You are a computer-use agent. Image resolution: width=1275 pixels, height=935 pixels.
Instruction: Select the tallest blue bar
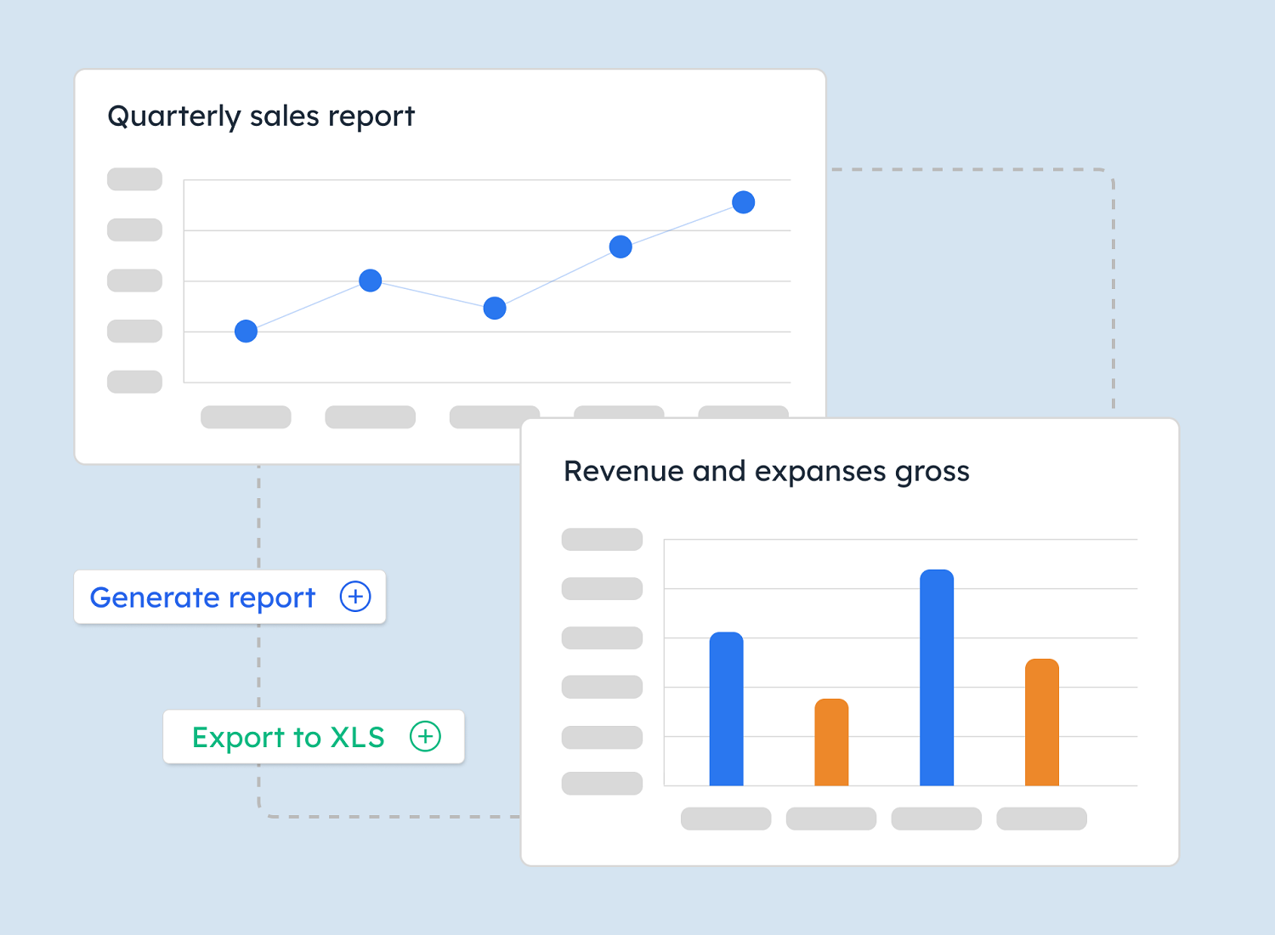tap(937, 680)
